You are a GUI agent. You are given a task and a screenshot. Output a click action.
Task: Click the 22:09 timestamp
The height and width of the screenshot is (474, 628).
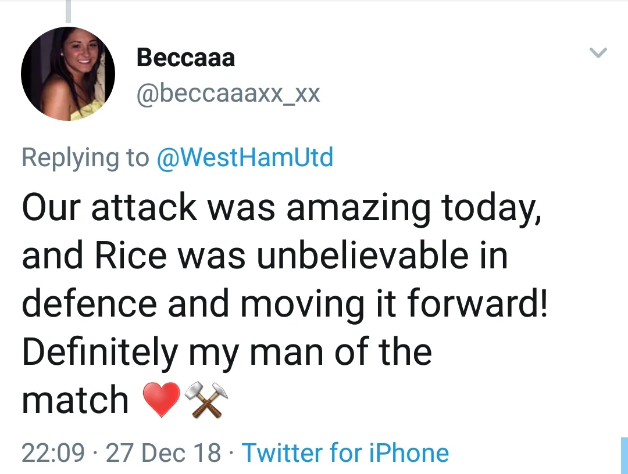[53, 453]
